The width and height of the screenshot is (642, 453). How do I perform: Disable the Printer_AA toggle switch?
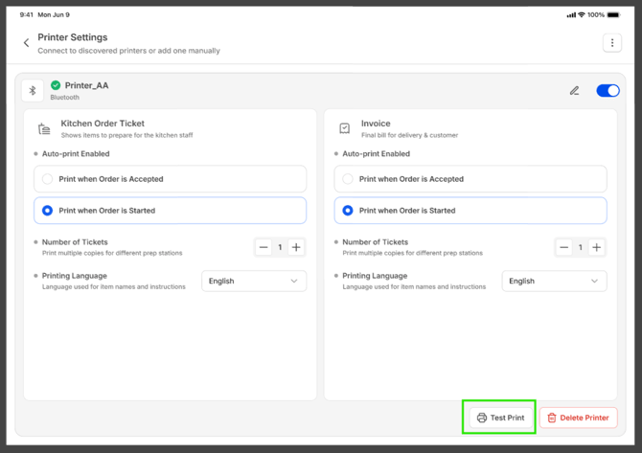pos(608,91)
